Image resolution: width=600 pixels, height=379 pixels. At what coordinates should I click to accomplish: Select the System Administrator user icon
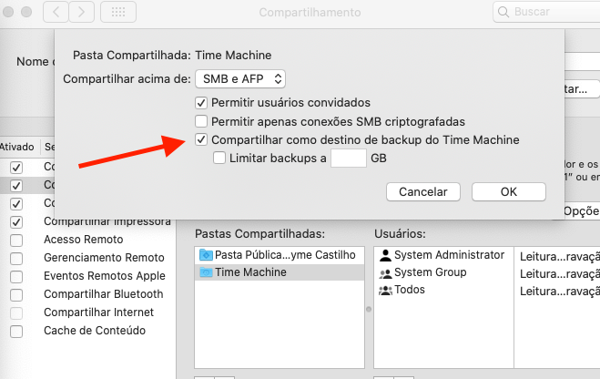click(x=385, y=255)
